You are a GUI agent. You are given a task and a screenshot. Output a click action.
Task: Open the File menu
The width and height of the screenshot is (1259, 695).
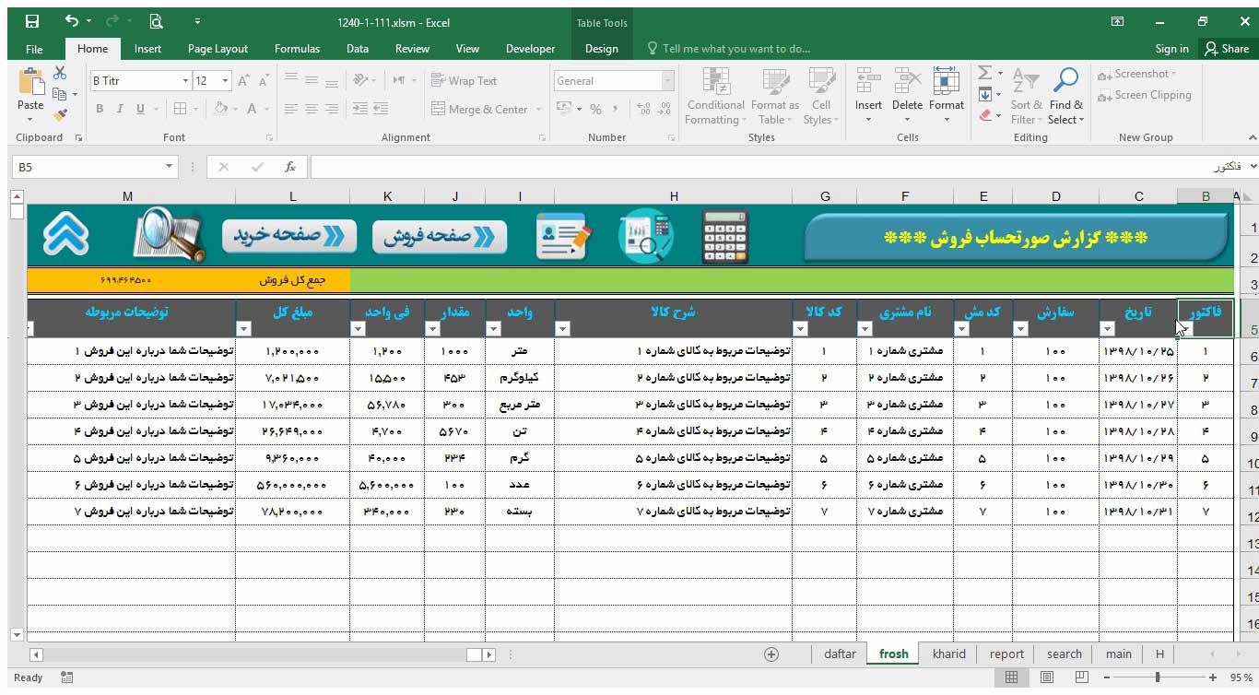tap(34, 49)
